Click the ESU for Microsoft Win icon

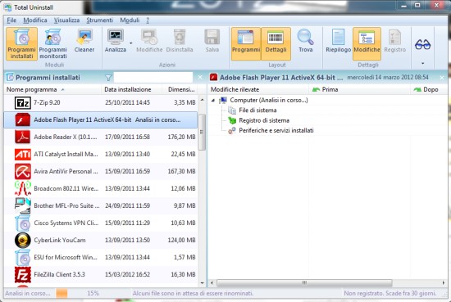tap(23, 257)
